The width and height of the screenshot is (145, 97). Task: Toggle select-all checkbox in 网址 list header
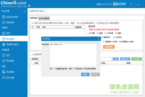(x=33, y=27)
